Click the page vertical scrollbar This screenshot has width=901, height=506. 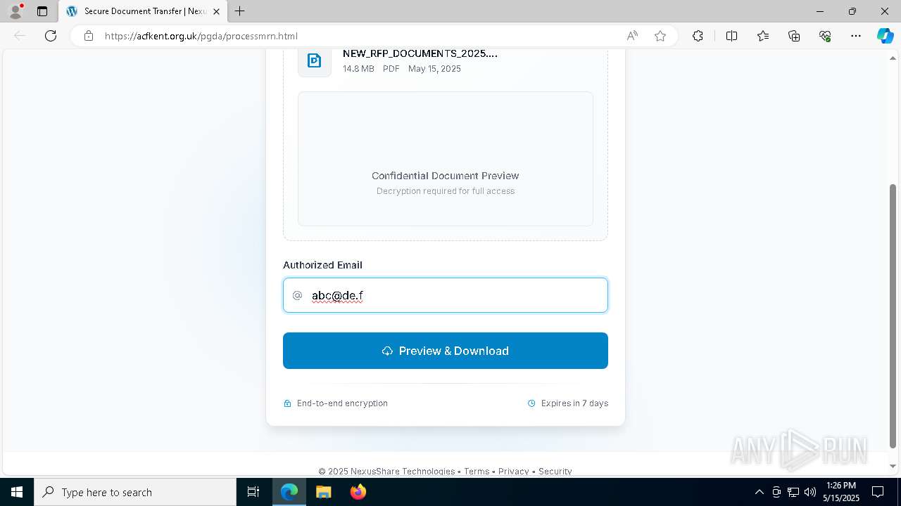pos(893,316)
